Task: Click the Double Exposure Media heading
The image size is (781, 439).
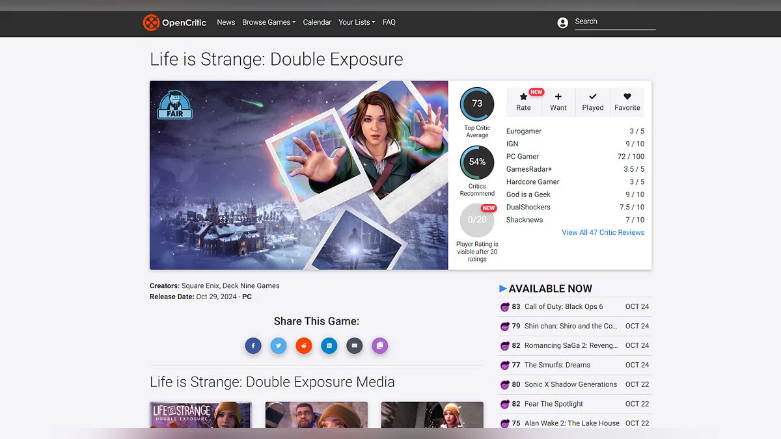Action: pos(272,382)
